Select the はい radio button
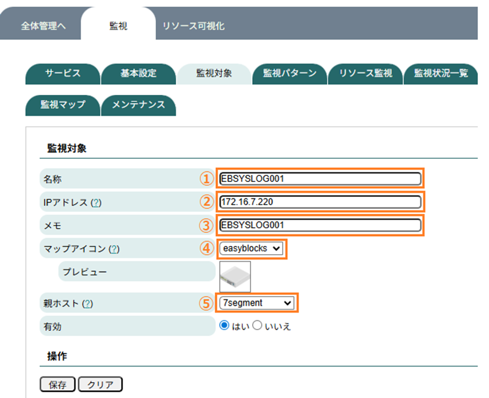This screenshot has height=398, width=489. point(224,326)
